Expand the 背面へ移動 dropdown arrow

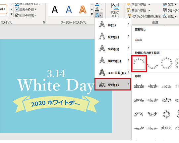click(x=149, y=10)
